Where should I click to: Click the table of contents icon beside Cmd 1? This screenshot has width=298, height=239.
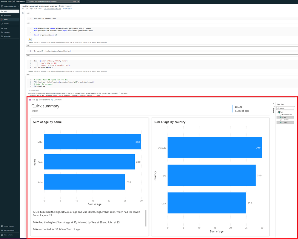pos(23,13)
